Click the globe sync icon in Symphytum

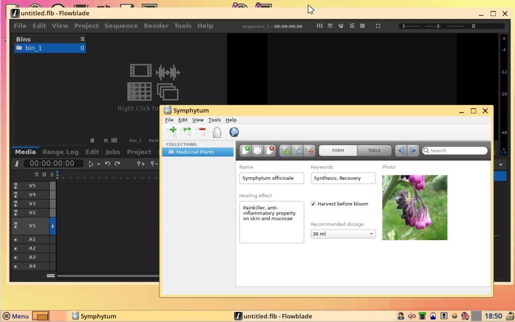coord(234,132)
